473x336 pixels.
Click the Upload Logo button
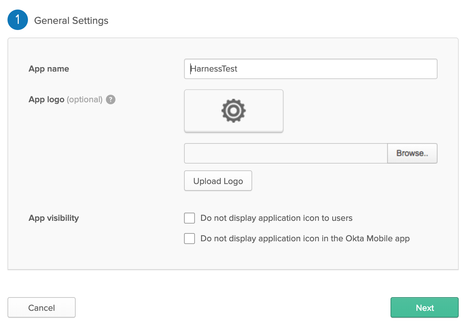coord(218,181)
